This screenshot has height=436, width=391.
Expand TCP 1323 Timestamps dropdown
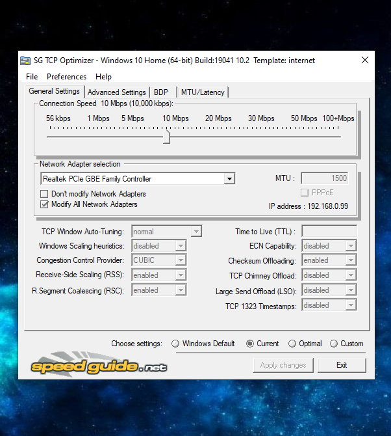[x=351, y=305]
